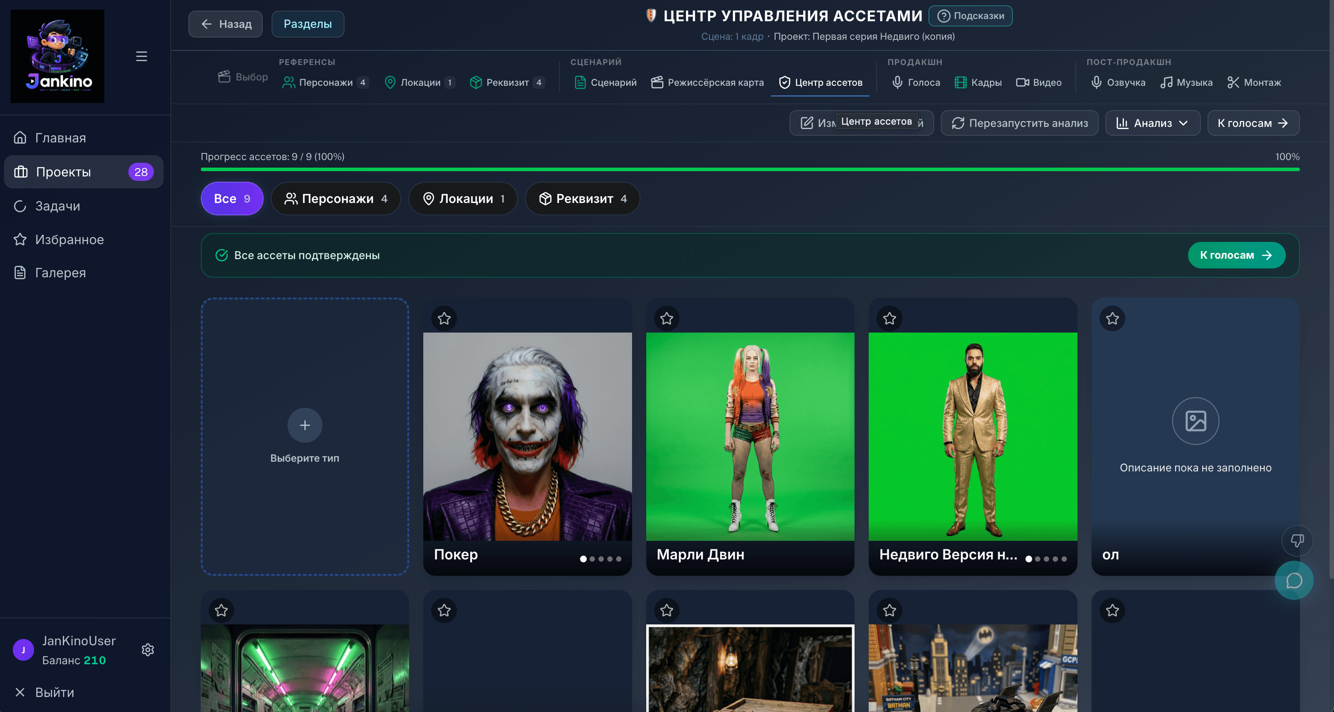Open Монтаж post-production tab

(x=1254, y=82)
